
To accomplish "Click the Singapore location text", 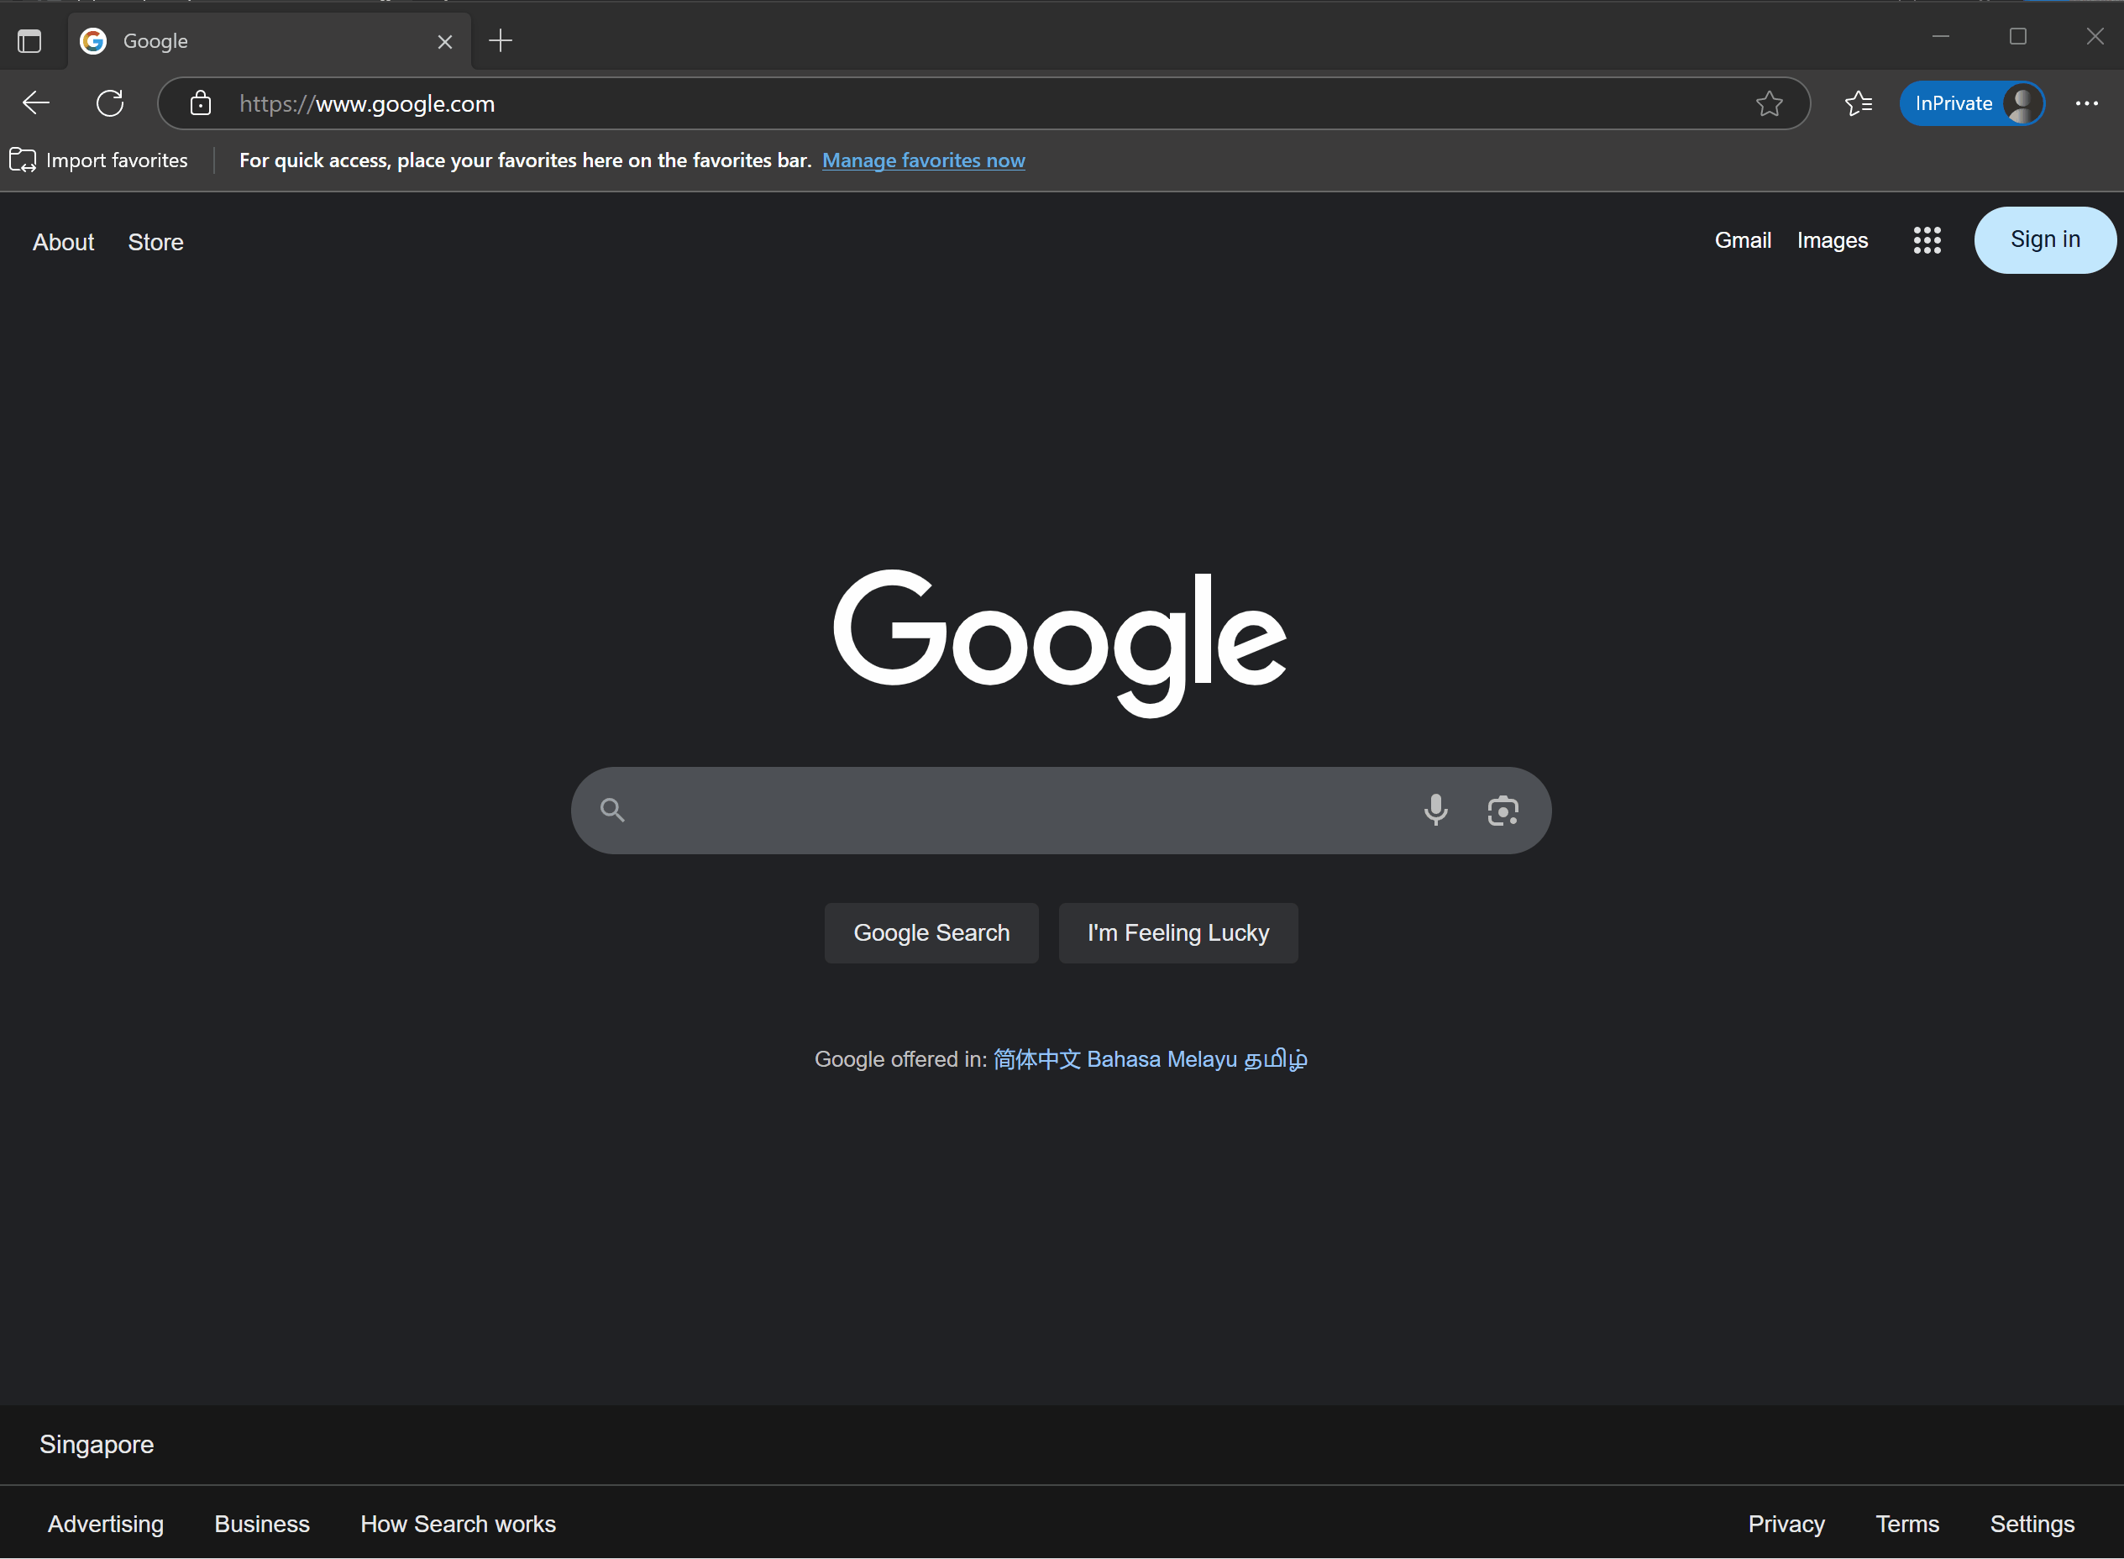I will [97, 1444].
